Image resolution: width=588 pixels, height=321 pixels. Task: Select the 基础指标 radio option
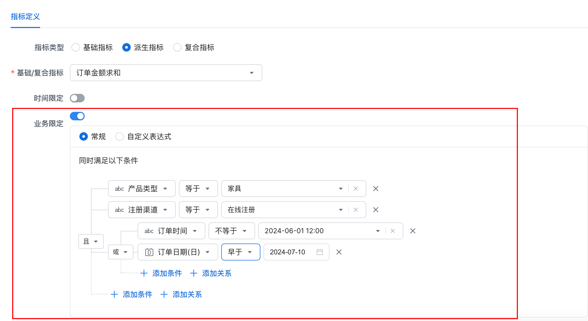coord(76,47)
